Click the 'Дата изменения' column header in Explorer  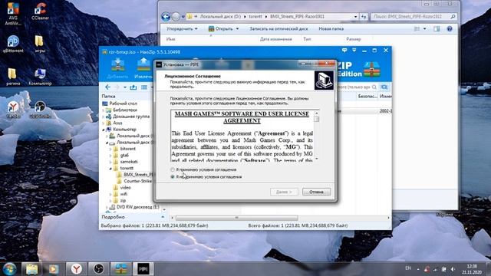tap(276, 39)
